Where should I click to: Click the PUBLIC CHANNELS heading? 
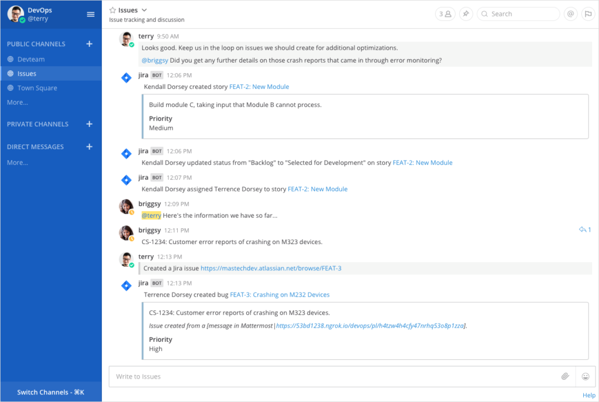click(x=36, y=44)
